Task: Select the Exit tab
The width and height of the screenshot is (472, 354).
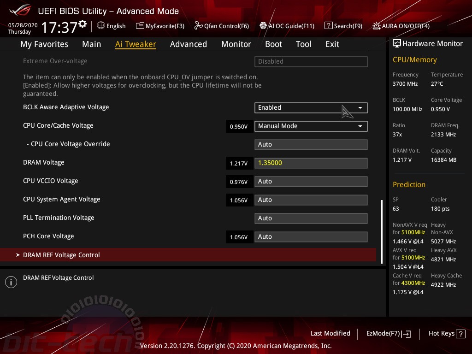Action: 332,44
